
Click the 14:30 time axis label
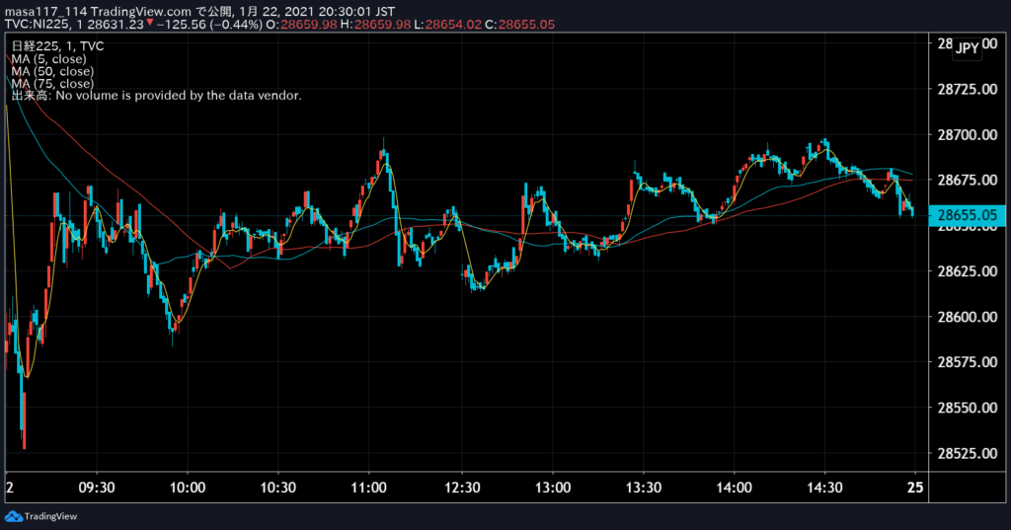pyautogui.click(x=824, y=488)
